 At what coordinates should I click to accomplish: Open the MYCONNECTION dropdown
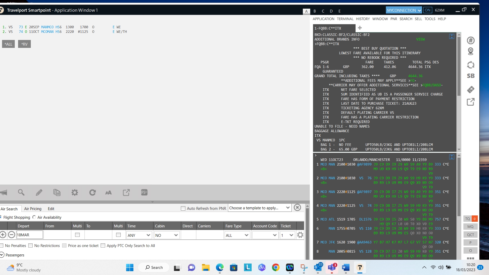(403, 10)
